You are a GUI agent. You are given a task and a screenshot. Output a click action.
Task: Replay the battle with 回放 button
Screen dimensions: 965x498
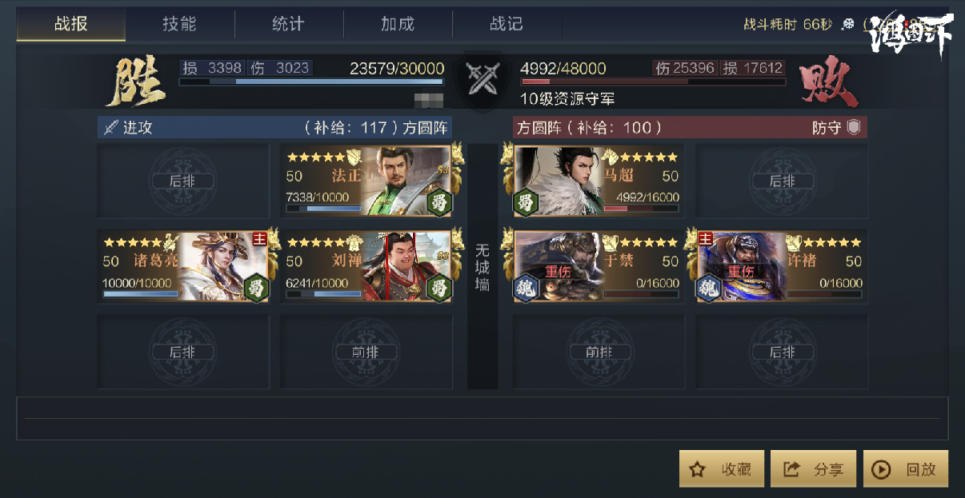907,469
